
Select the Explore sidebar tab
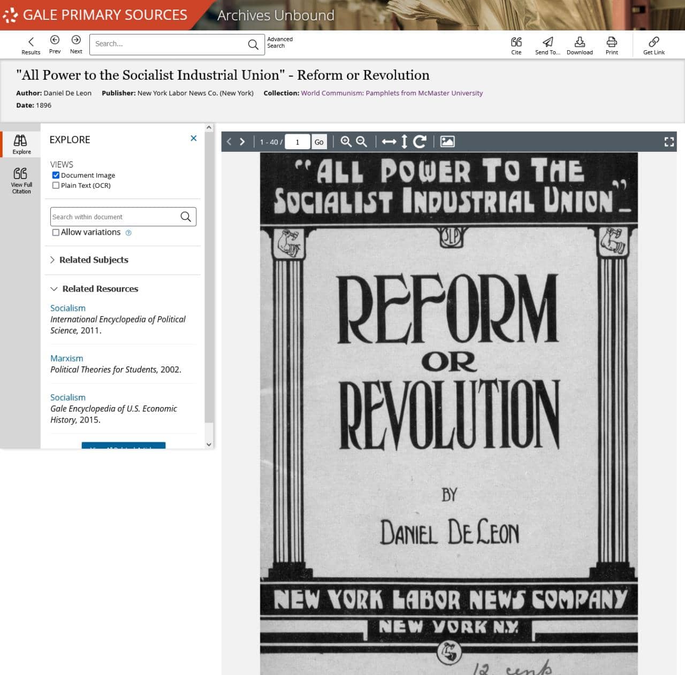(21, 144)
